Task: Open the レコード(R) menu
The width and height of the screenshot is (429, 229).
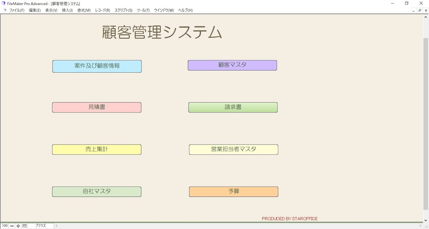Action: pyautogui.click(x=103, y=10)
